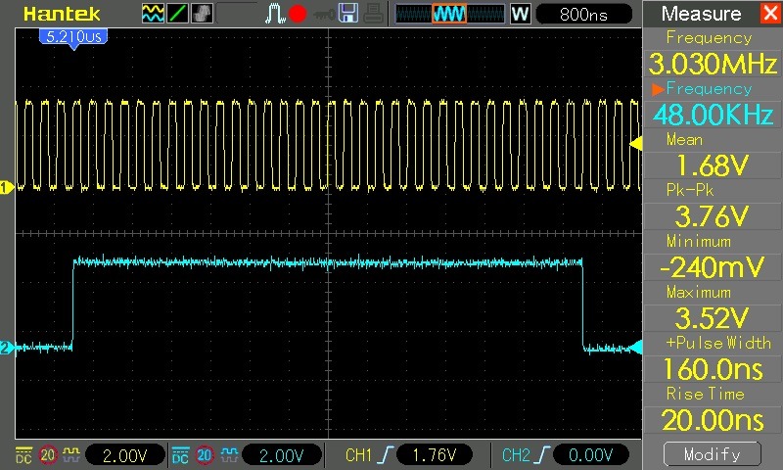Viewport: 783px width, 470px height.
Task: Click the W window mode icon
Action: [x=520, y=14]
